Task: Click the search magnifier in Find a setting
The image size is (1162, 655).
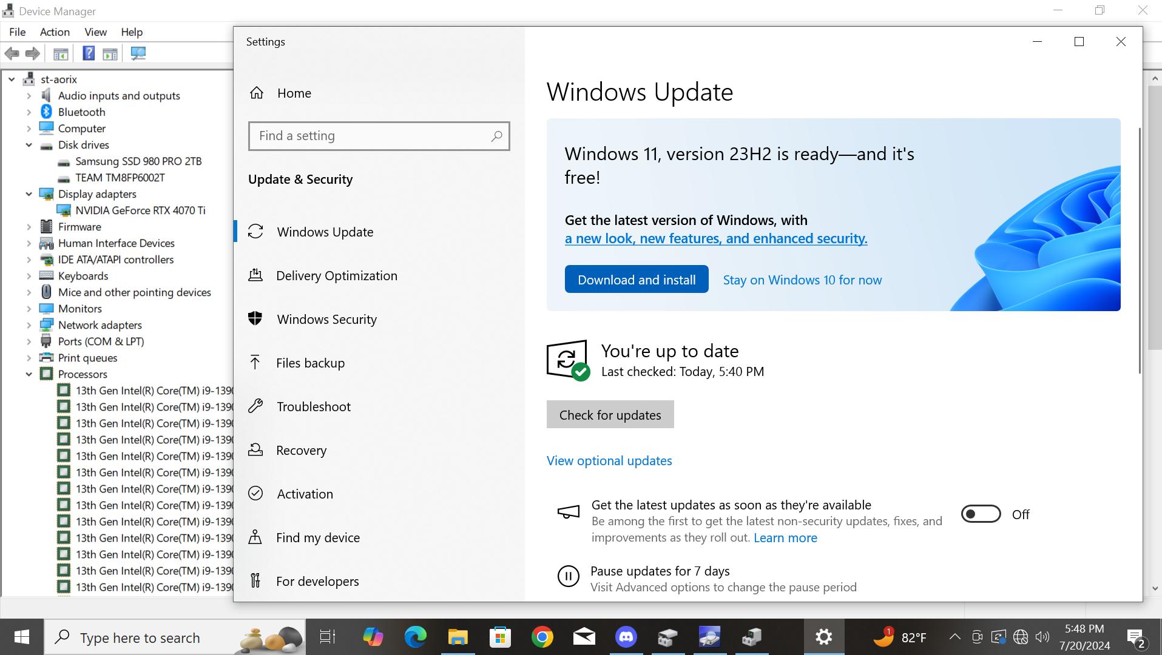Action: (496, 136)
